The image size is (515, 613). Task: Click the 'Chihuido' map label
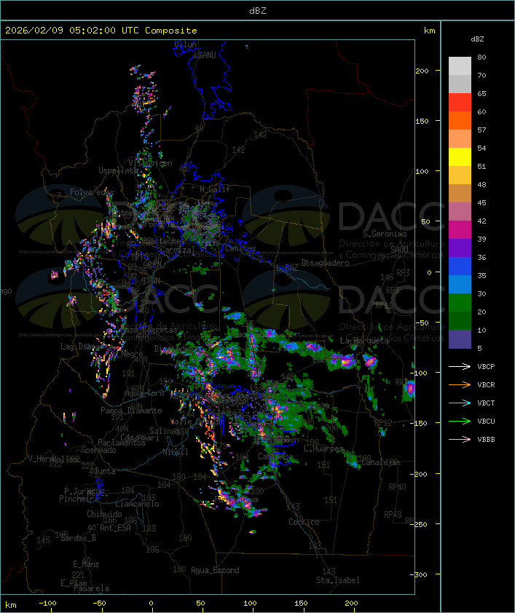[104, 514]
